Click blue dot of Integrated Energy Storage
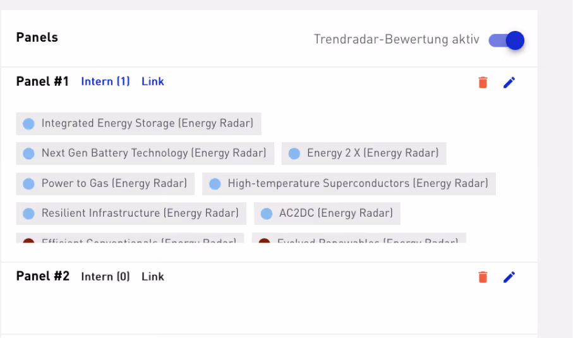This screenshot has height=338, width=573. 28,124
